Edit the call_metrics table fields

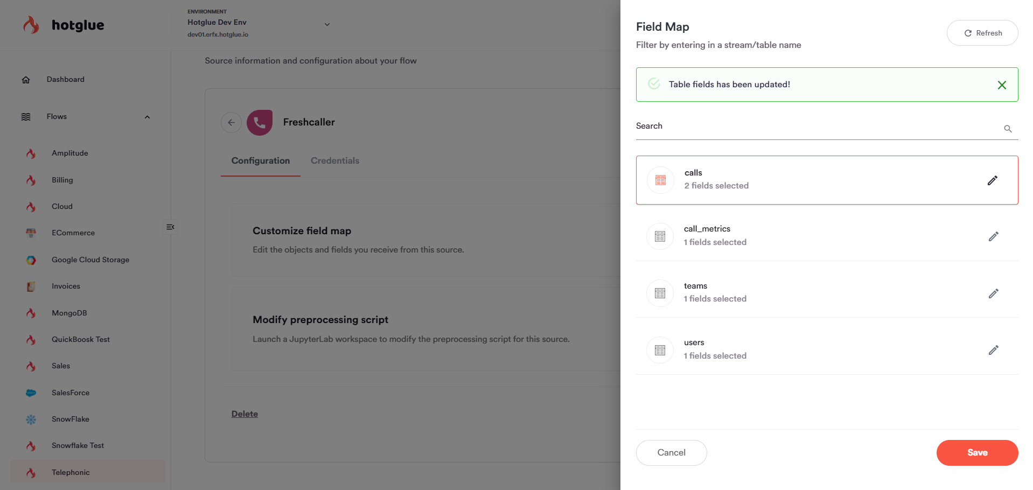pos(994,236)
